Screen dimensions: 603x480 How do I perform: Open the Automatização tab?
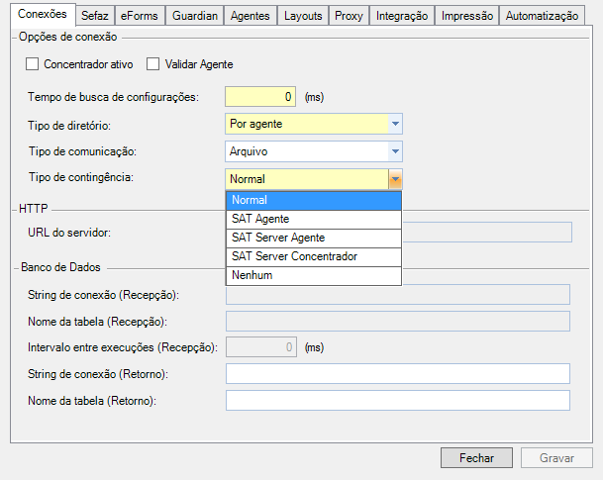tap(543, 16)
